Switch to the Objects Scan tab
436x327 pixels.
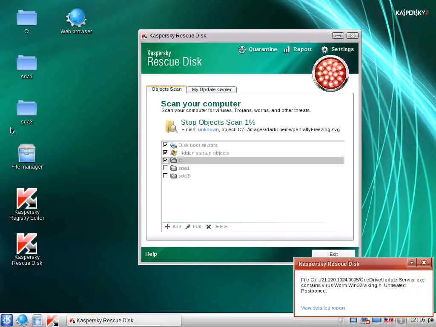[x=166, y=89]
